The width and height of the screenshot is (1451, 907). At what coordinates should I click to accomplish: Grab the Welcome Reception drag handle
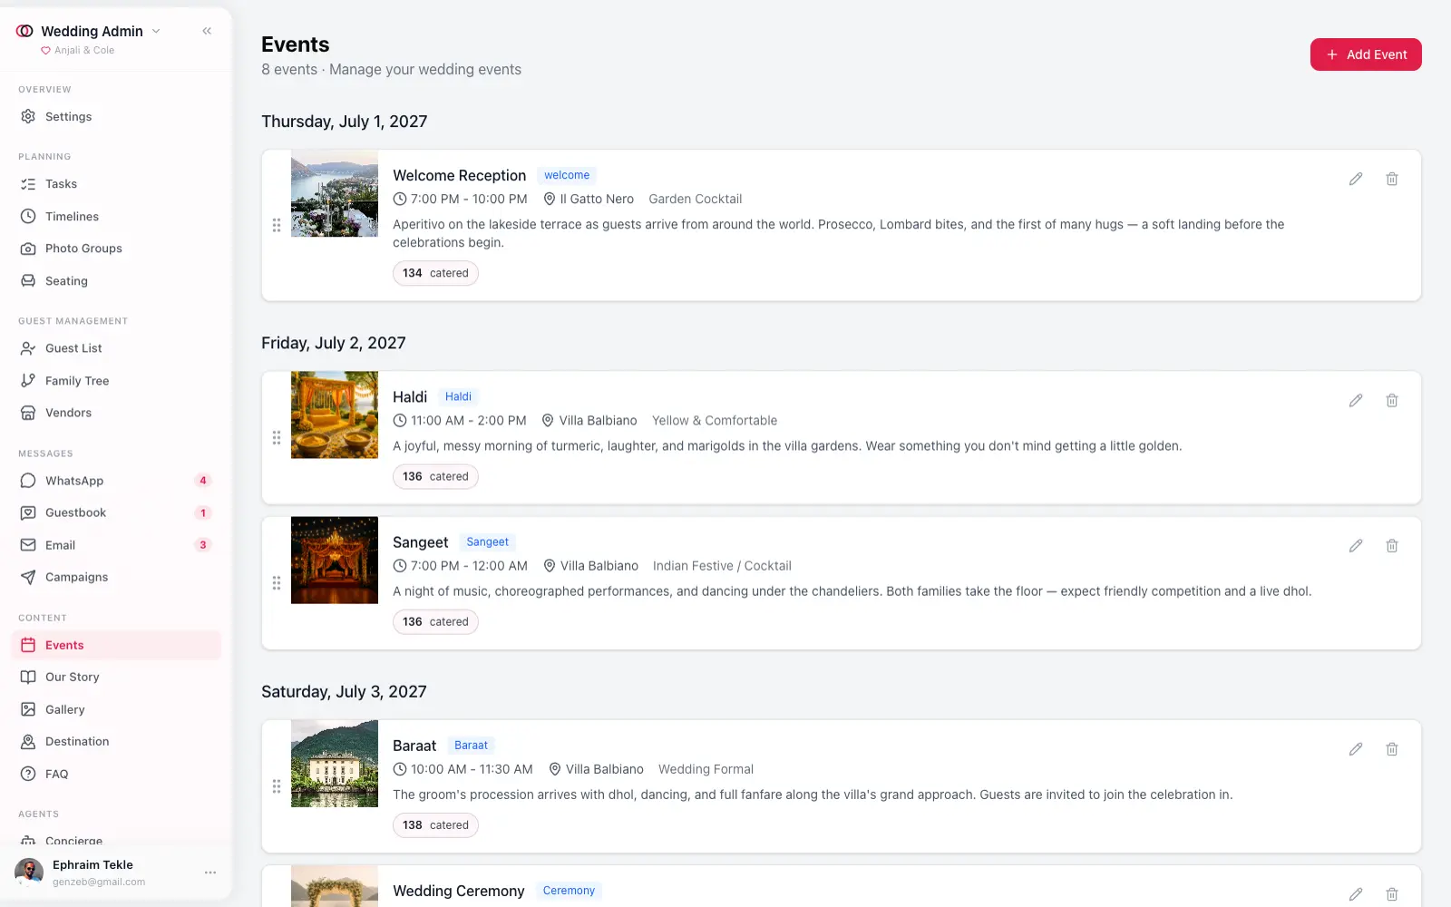point(277,225)
